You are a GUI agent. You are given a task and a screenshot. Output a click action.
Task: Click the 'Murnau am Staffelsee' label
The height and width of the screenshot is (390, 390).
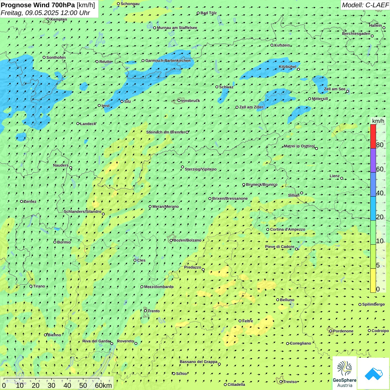177,28
